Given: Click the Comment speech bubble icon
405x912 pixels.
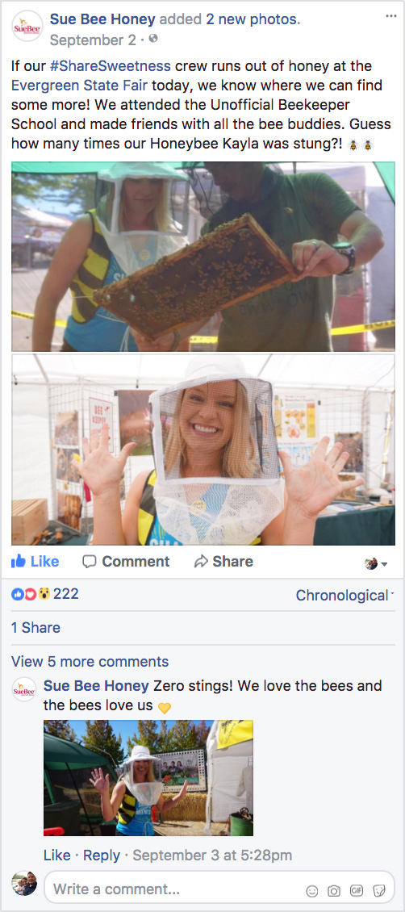Looking at the screenshot, I should 89,561.
